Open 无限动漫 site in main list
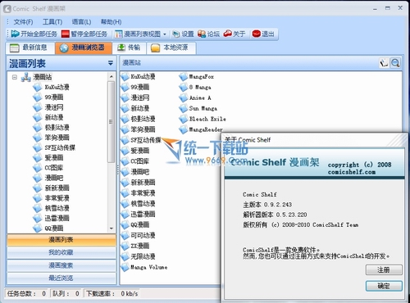This screenshot has height=303, width=410. pos(138,256)
